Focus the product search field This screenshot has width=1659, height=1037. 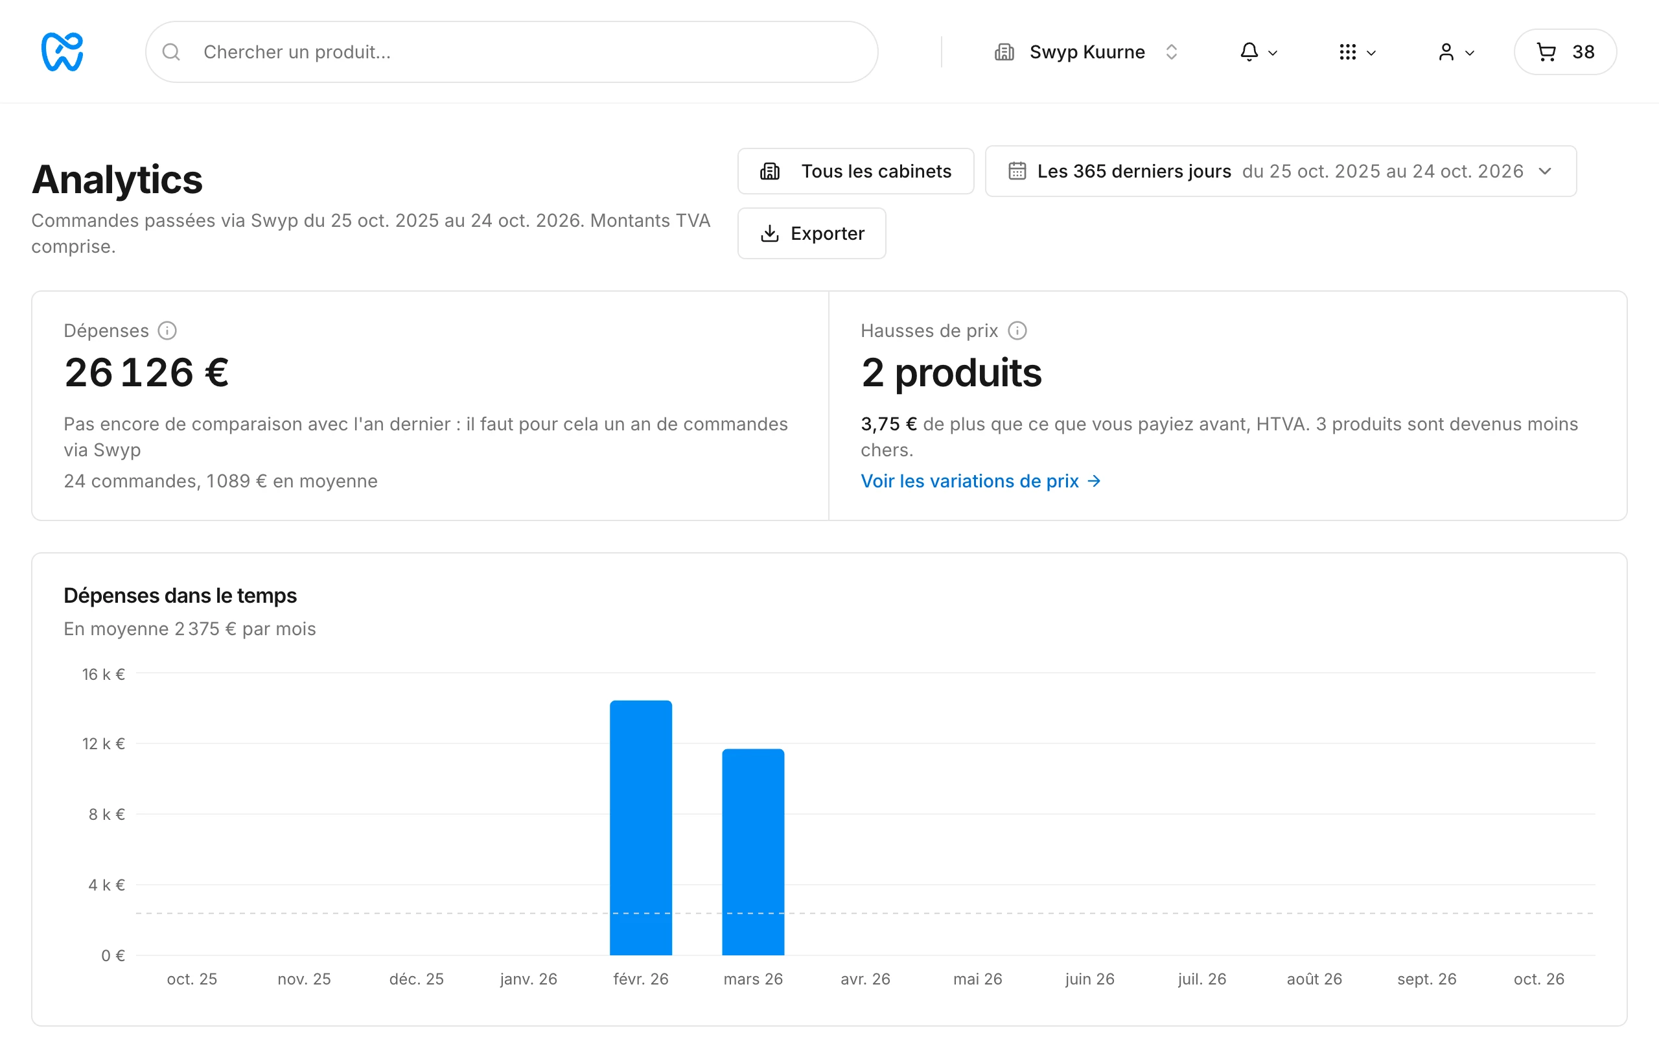511,52
